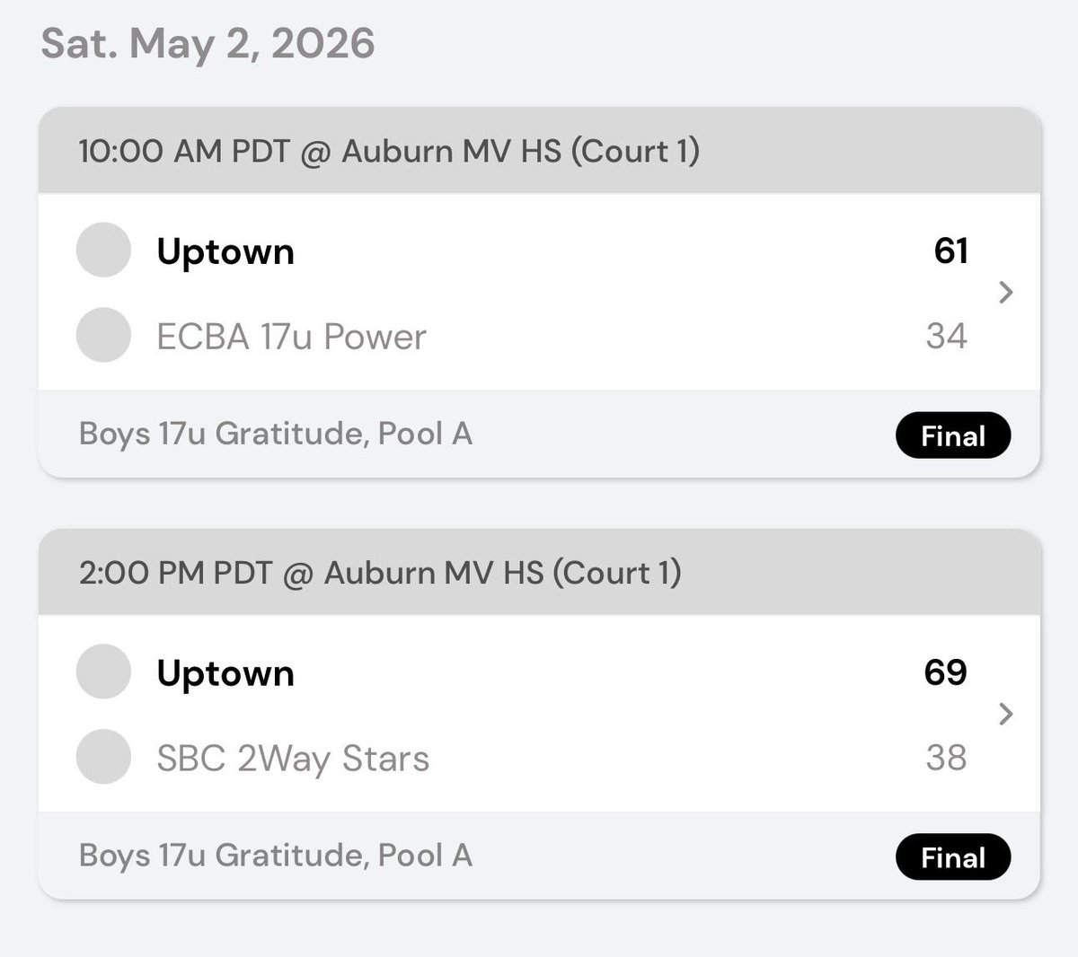Open details chevron for Uptown vs ECBA game
Screen dimensions: 1078x957
[1006, 293]
